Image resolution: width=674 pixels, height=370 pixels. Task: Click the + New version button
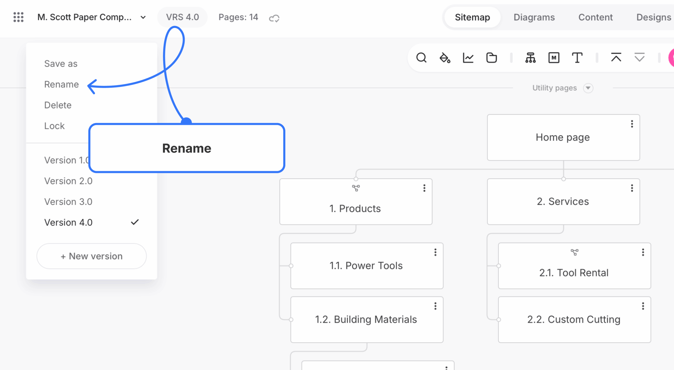[x=92, y=256]
